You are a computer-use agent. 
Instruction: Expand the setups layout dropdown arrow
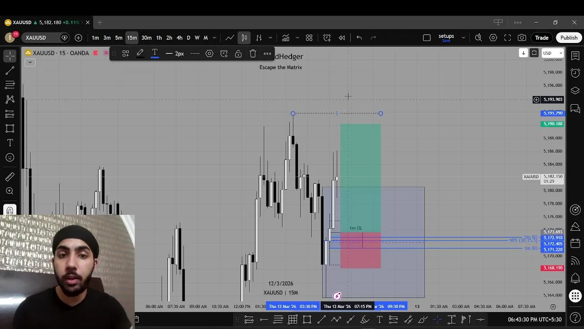pyautogui.click(x=463, y=37)
